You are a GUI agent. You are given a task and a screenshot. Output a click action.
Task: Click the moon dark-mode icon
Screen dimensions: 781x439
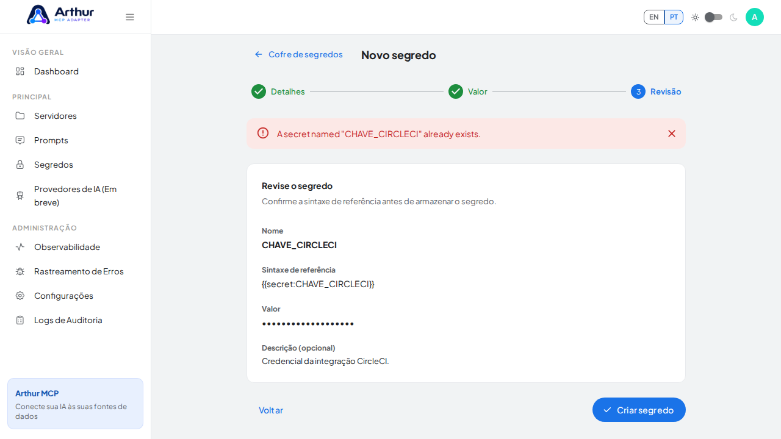coord(733,17)
